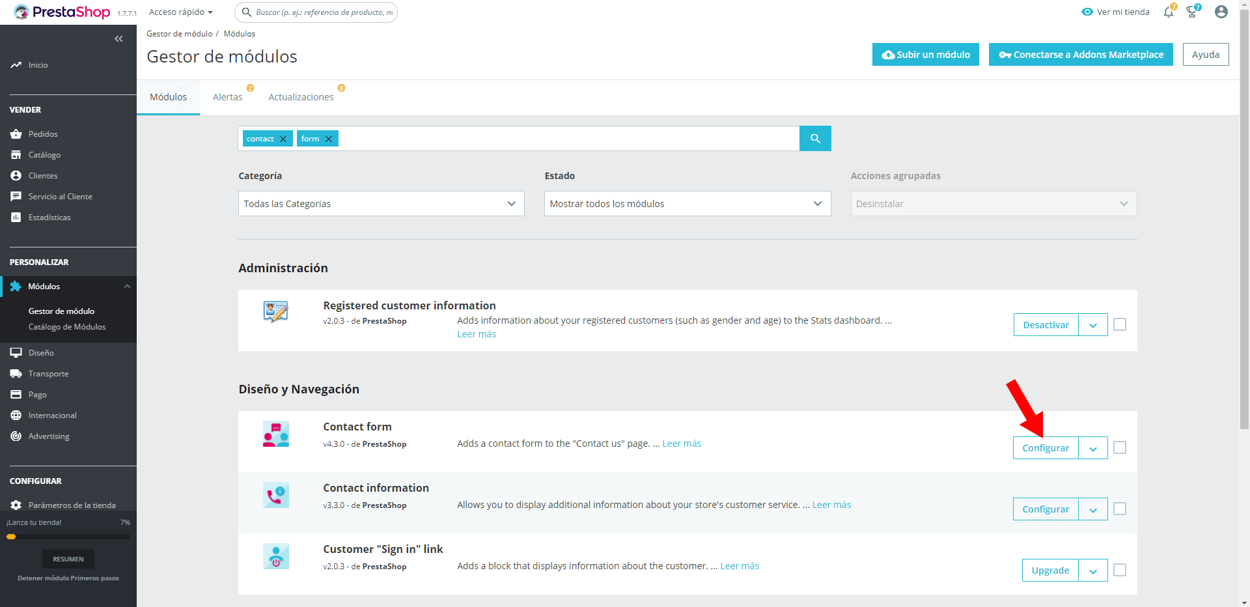Viewport: 1250px width, 607px height.
Task: Click the Clientes person icon
Action: (16, 176)
